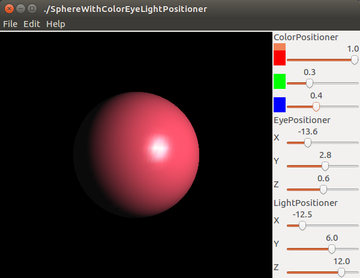Click the eye X value -13.6
The width and height of the screenshot is (360, 278).
pos(308,131)
